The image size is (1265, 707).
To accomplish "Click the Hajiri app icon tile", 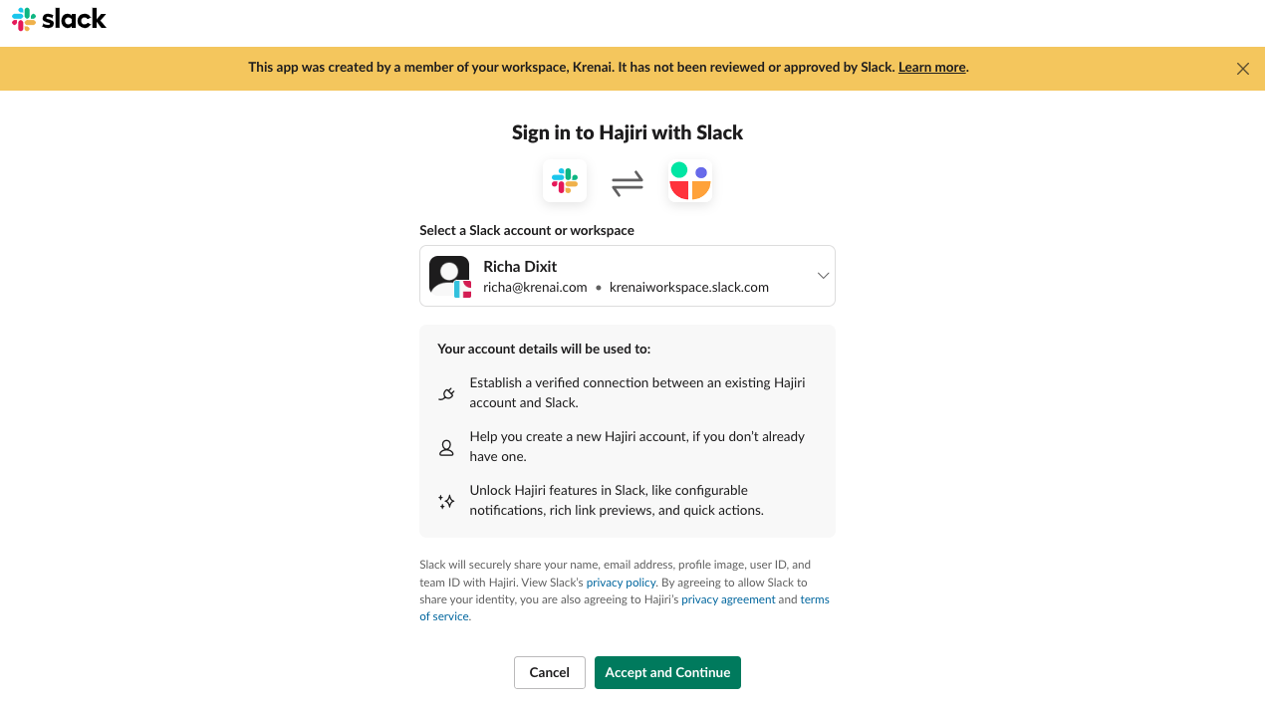I will [x=690, y=181].
